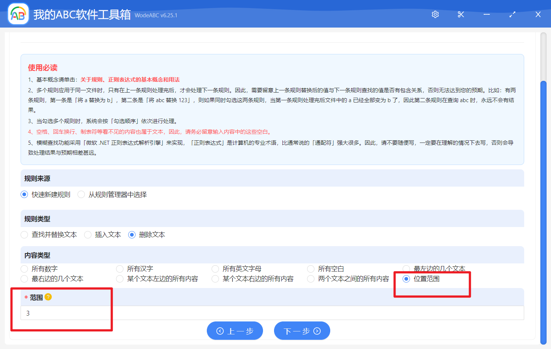Select 删除文本 rule type

tap(132, 235)
